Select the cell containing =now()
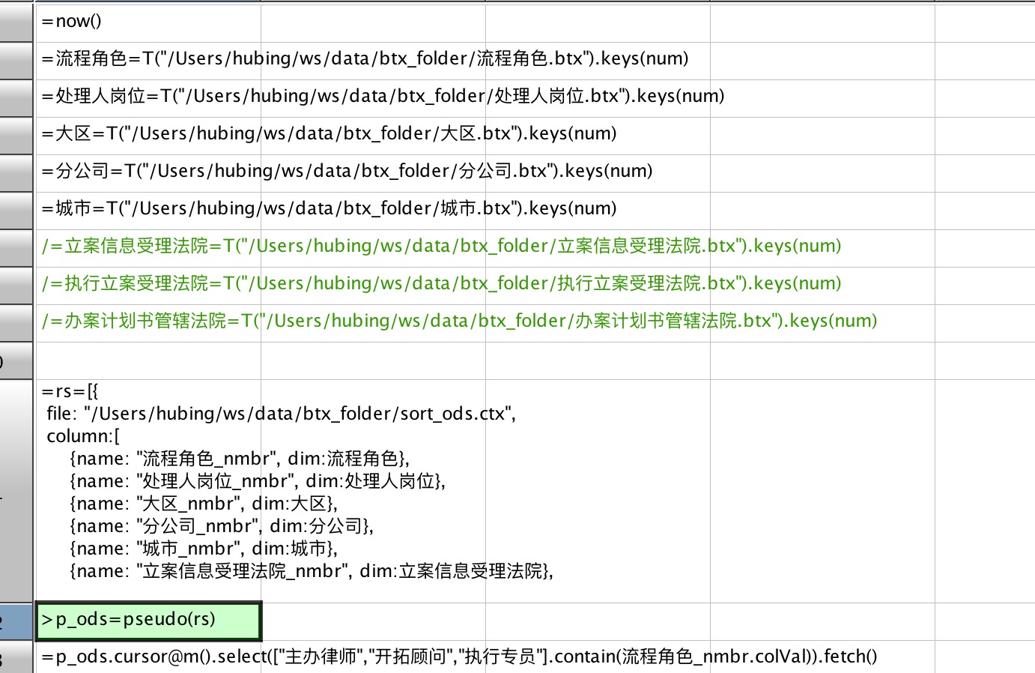Viewport: 1035px width, 673px height. point(148,22)
